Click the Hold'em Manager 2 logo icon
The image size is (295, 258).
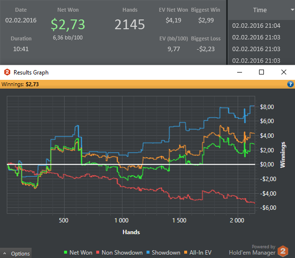[x=283, y=251]
